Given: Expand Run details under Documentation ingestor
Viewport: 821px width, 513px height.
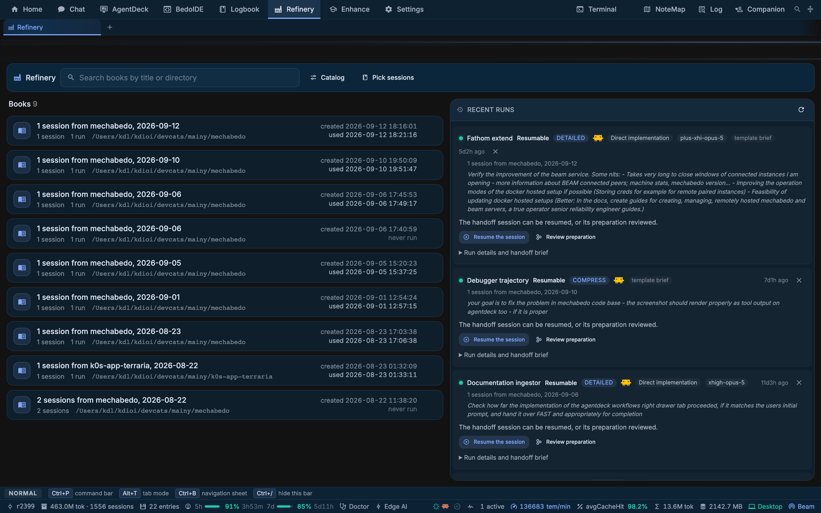Looking at the screenshot, I should [x=503, y=457].
